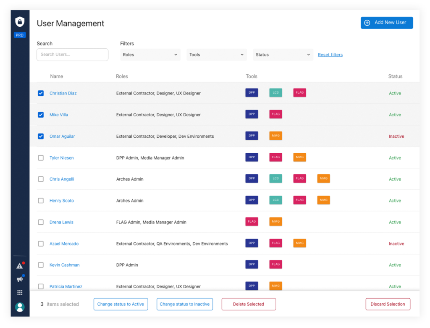The image size is (430, 328).
Task: Expand the Roles filter dropdown
Action: 150,55
